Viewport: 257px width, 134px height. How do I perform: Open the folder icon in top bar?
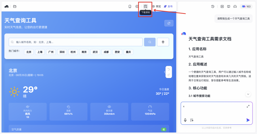click(x=15, y=6)
